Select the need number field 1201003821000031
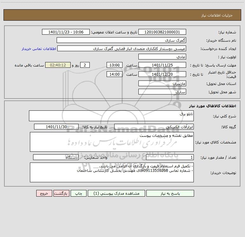Image resolution: width=245 pixels, height=237 pixels. click(x=162, y=32)
